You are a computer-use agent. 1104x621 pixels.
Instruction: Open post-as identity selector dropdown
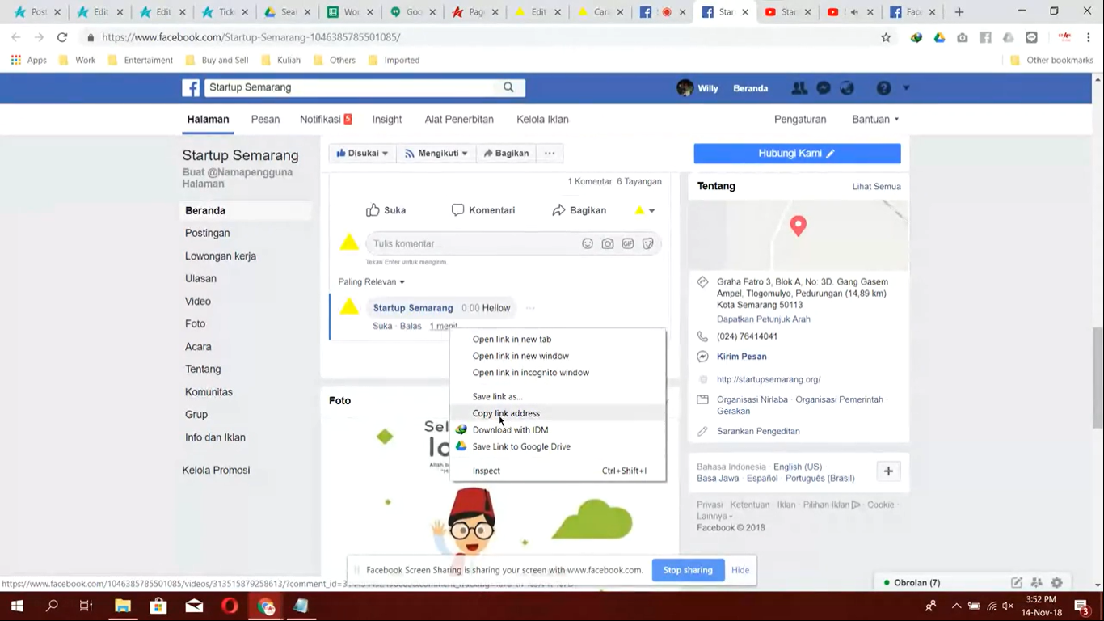pyautogui.click(x=645, y=210)
